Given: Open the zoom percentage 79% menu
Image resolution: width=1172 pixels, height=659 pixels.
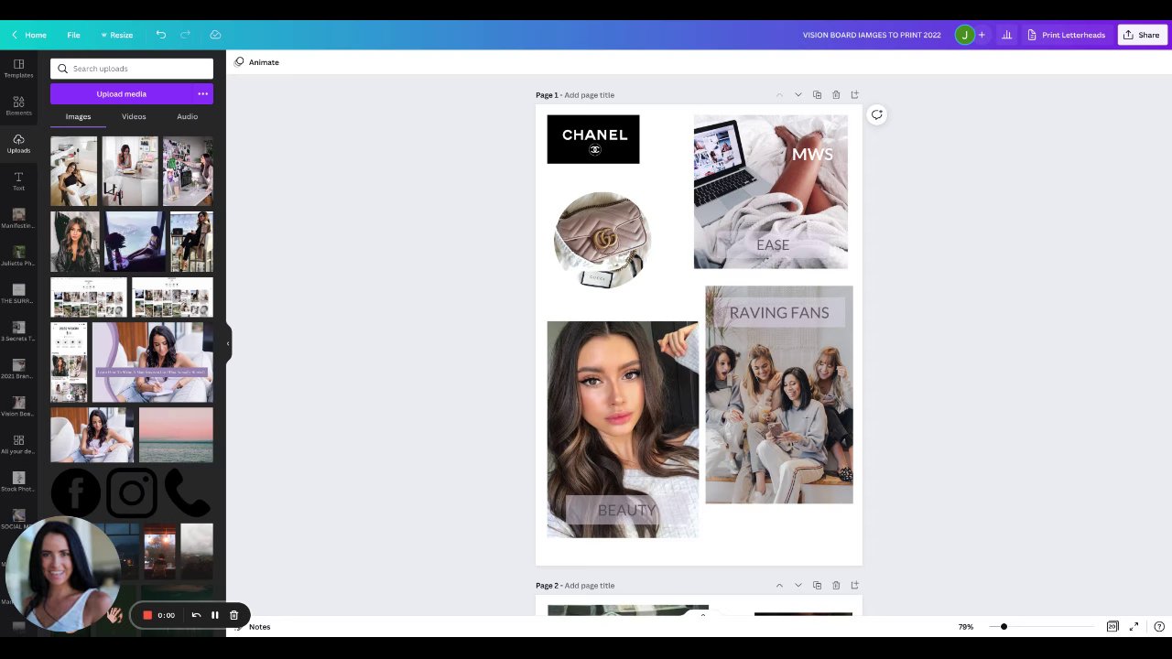Looking at the screenshot, I should 965,627.
